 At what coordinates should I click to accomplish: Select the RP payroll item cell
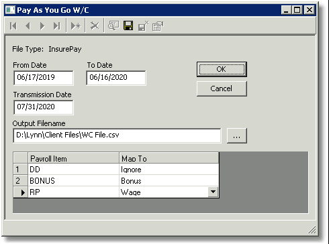[73, 192]
